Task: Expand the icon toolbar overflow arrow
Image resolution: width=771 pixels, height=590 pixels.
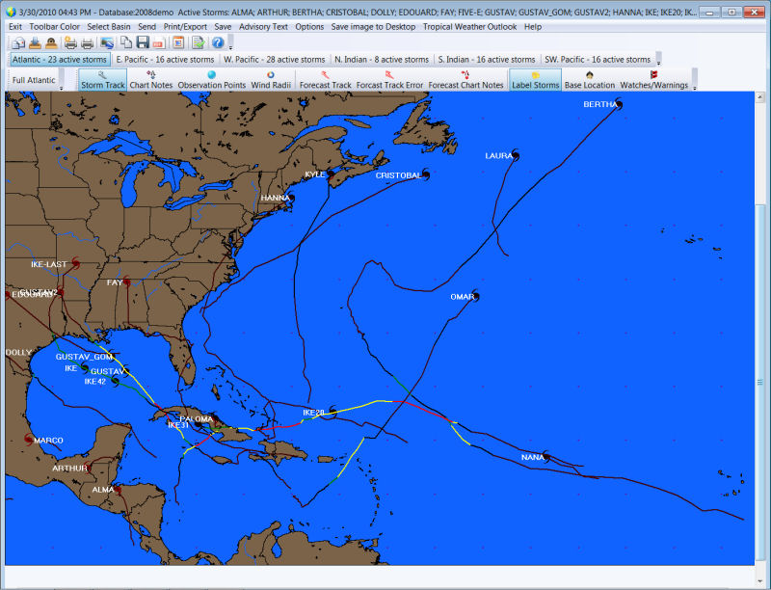Action: pos(230,46)
